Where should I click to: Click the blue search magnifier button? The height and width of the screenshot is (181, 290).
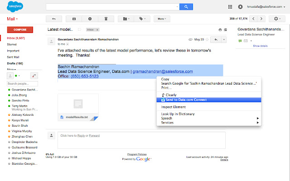pos(186,7)
